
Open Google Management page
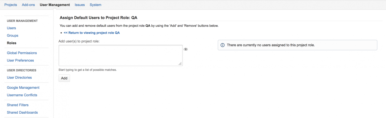pyautogui.click(x=23, y=88)
